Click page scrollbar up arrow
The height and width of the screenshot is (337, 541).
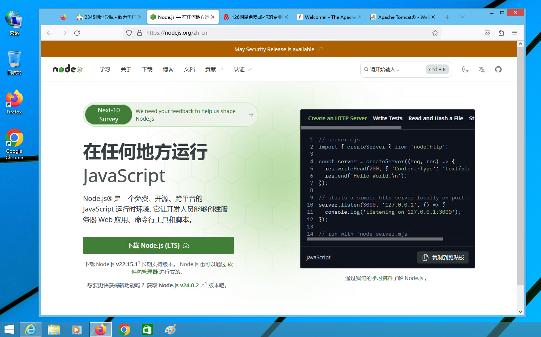[x=520, y=44]
